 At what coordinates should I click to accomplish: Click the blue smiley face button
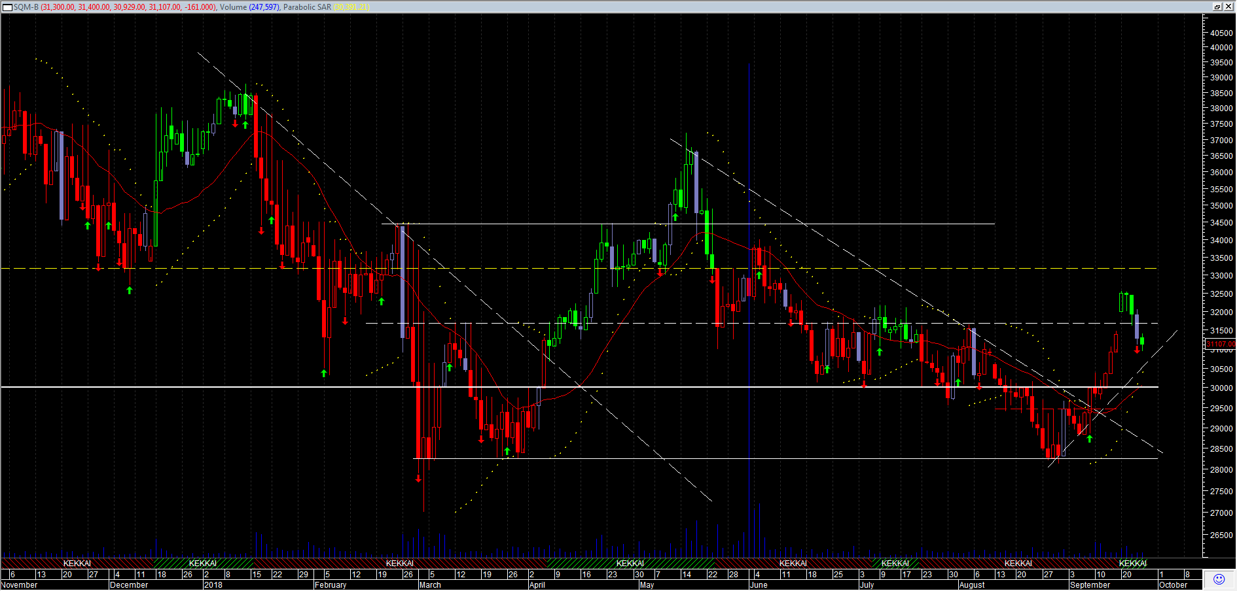(1219, 579)
